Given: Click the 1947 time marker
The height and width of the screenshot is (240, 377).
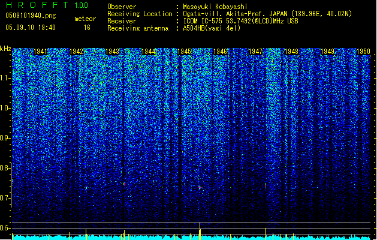Looking at the screenshot, I should click(x=255, y=52).
